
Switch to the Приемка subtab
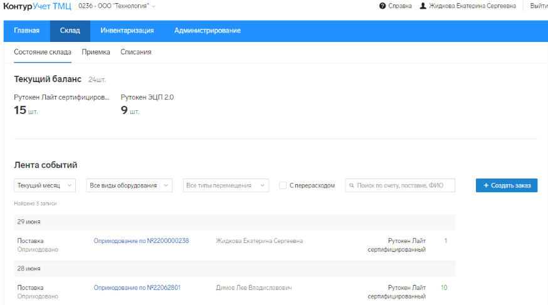tap(96, 52)
